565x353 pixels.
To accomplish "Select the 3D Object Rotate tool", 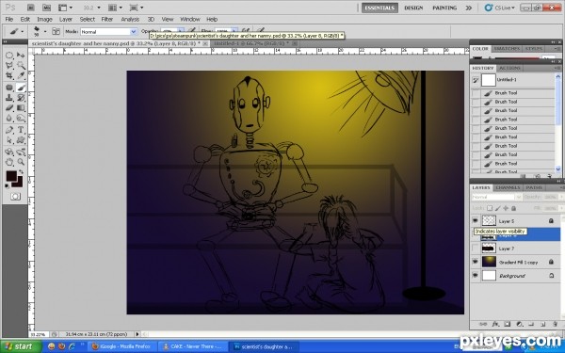I will click(9, 152).
